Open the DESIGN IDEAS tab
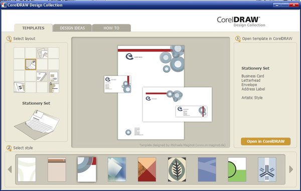Viewport: 301px width, 191px height. pyautogui.click(x=72, y=28)
